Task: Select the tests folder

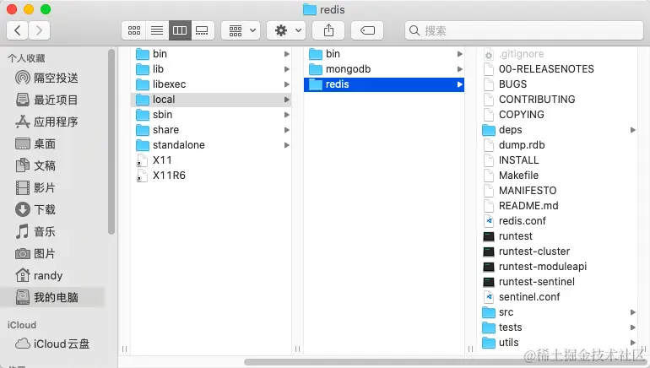Action: point(557,327)
